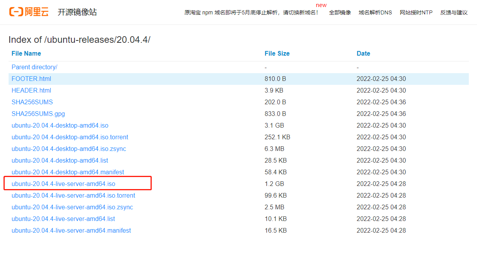Download the SHA256SUMS.gpg signature file
The image size is (477, 256).
tap(38, 114)
